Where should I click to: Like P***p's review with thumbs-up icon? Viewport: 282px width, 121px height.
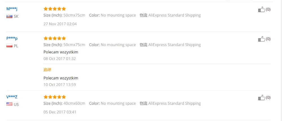[261, 39]
